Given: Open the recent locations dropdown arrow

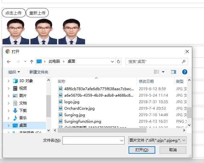Looking at the screenshot, I should click(25, 62).
